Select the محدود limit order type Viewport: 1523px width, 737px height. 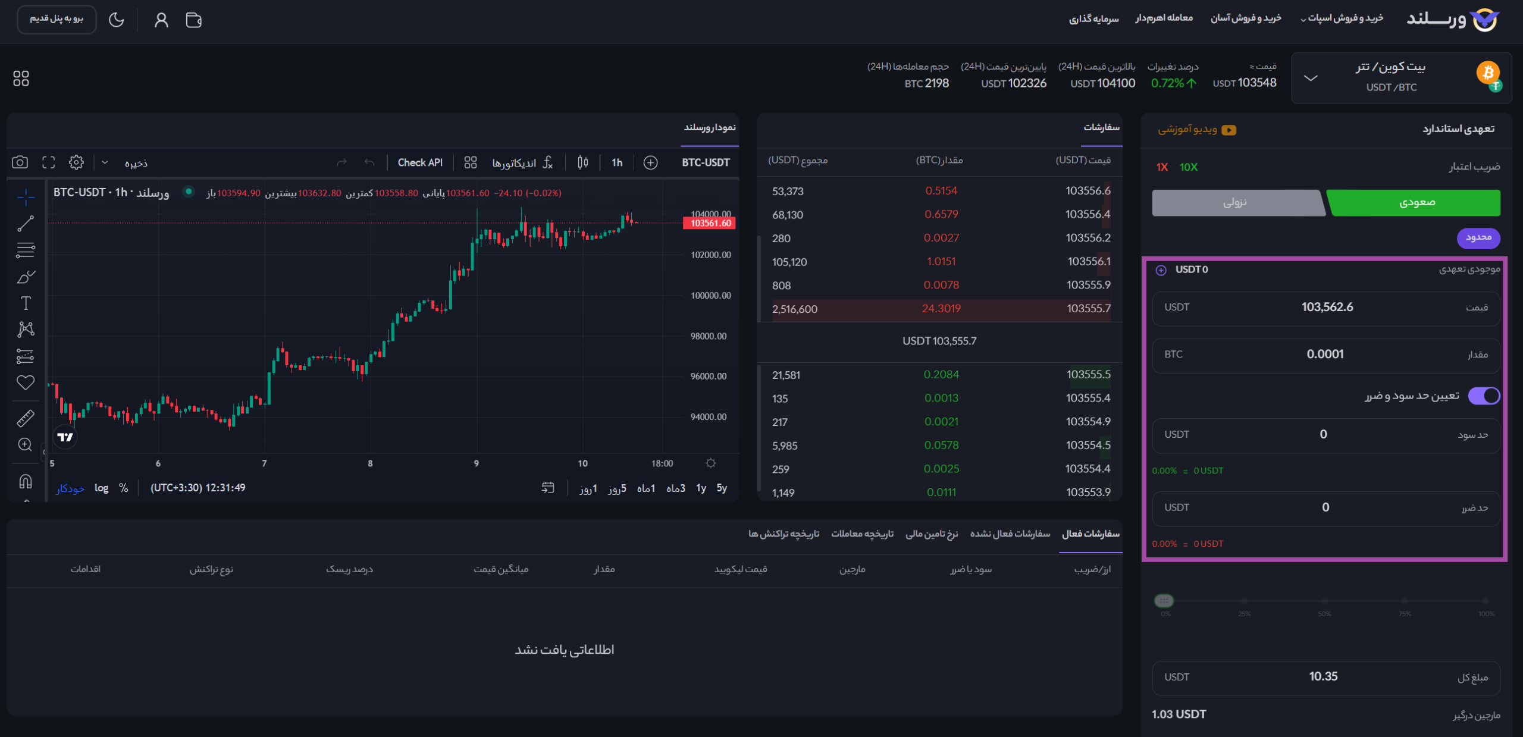point(1478,237)
